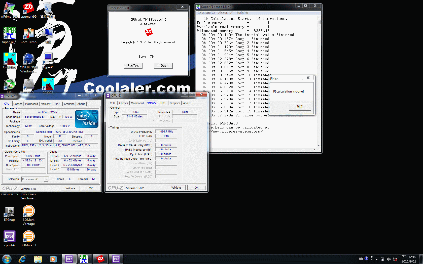423x264 pixels.
Task: Click the 'PI calculation is done!' message
Action: [288, 92]
